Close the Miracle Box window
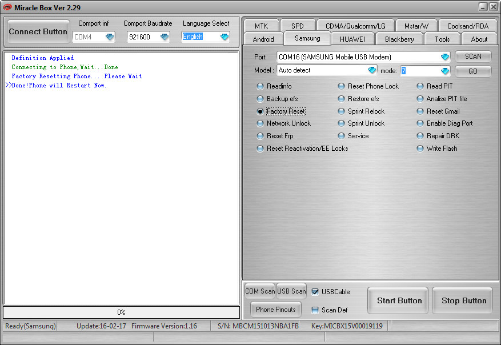This screenshot has width=501, height=345. coord(494,7)
